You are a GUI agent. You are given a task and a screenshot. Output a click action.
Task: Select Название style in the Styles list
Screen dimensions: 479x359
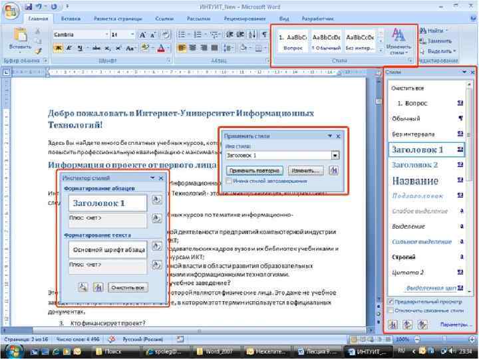click(426, 181)
